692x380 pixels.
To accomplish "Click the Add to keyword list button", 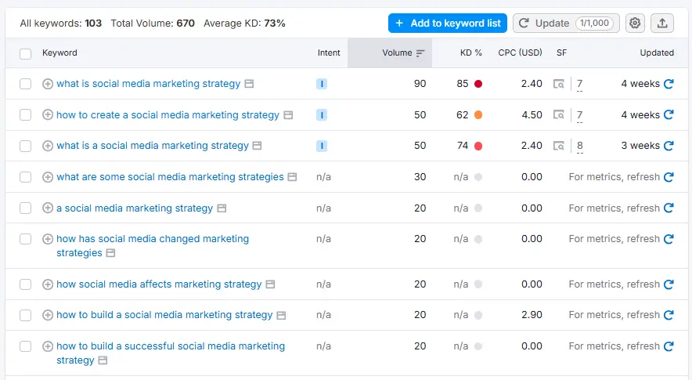I will (447, 24).
